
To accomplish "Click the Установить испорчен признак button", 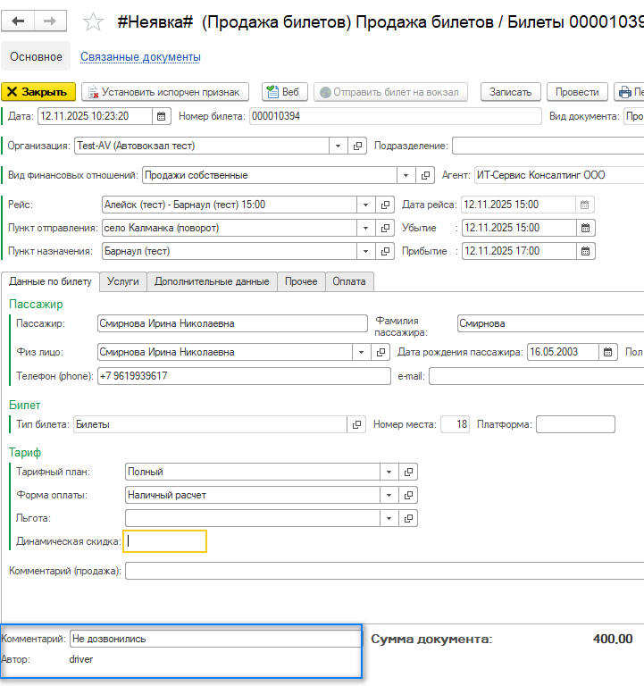I will point(165,92).
